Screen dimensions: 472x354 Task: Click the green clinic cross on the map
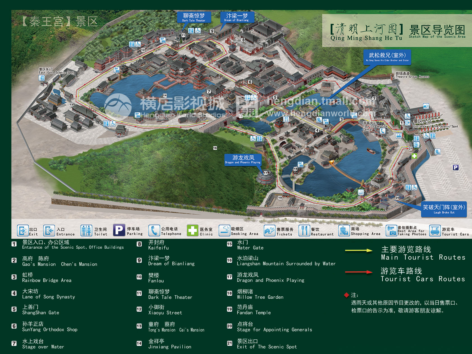pos(414,156)
